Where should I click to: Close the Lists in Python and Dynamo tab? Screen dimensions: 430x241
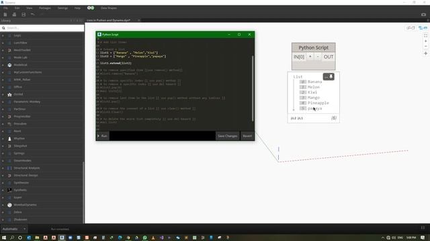139,20
